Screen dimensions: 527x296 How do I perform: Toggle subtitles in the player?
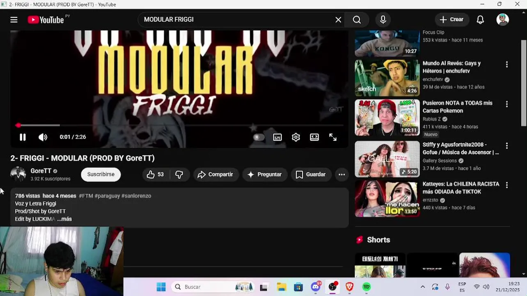pyautogui.click(x=277, y=137)
